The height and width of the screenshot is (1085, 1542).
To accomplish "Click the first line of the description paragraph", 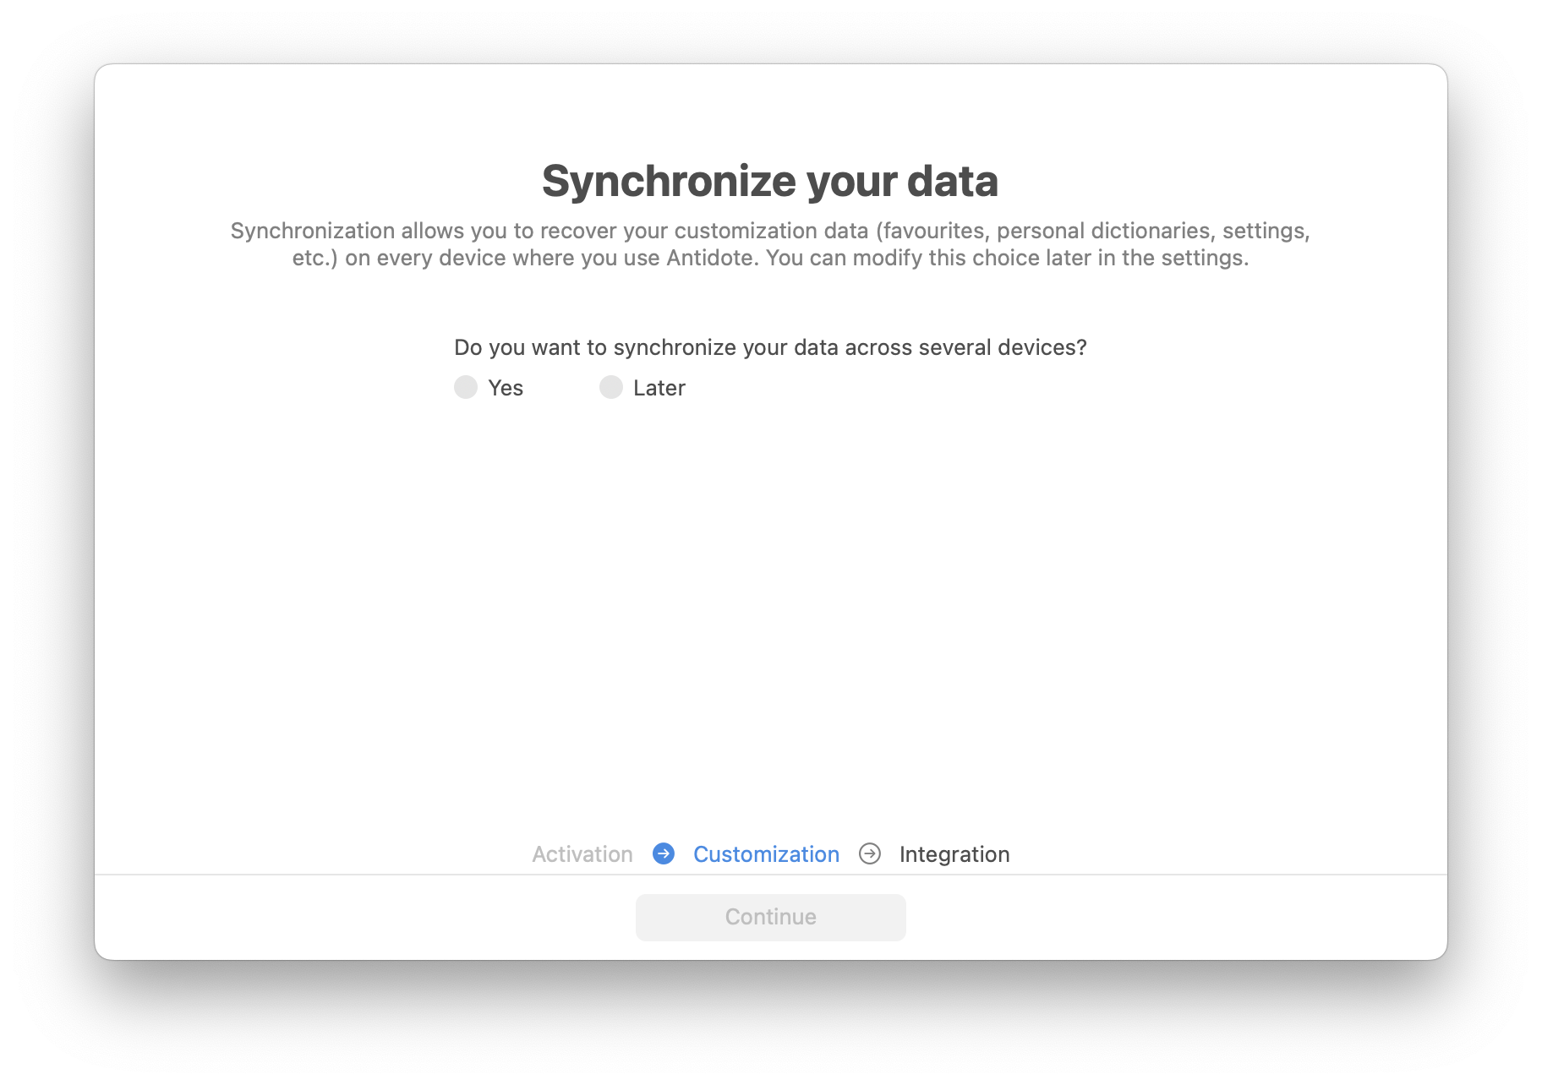I will (770, 231).
